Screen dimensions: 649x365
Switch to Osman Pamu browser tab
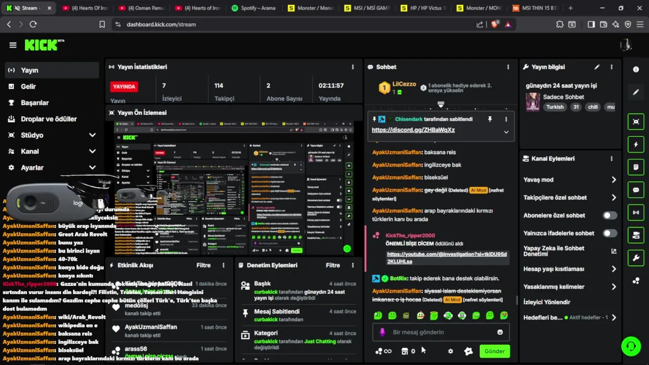[x=141, y=8]
